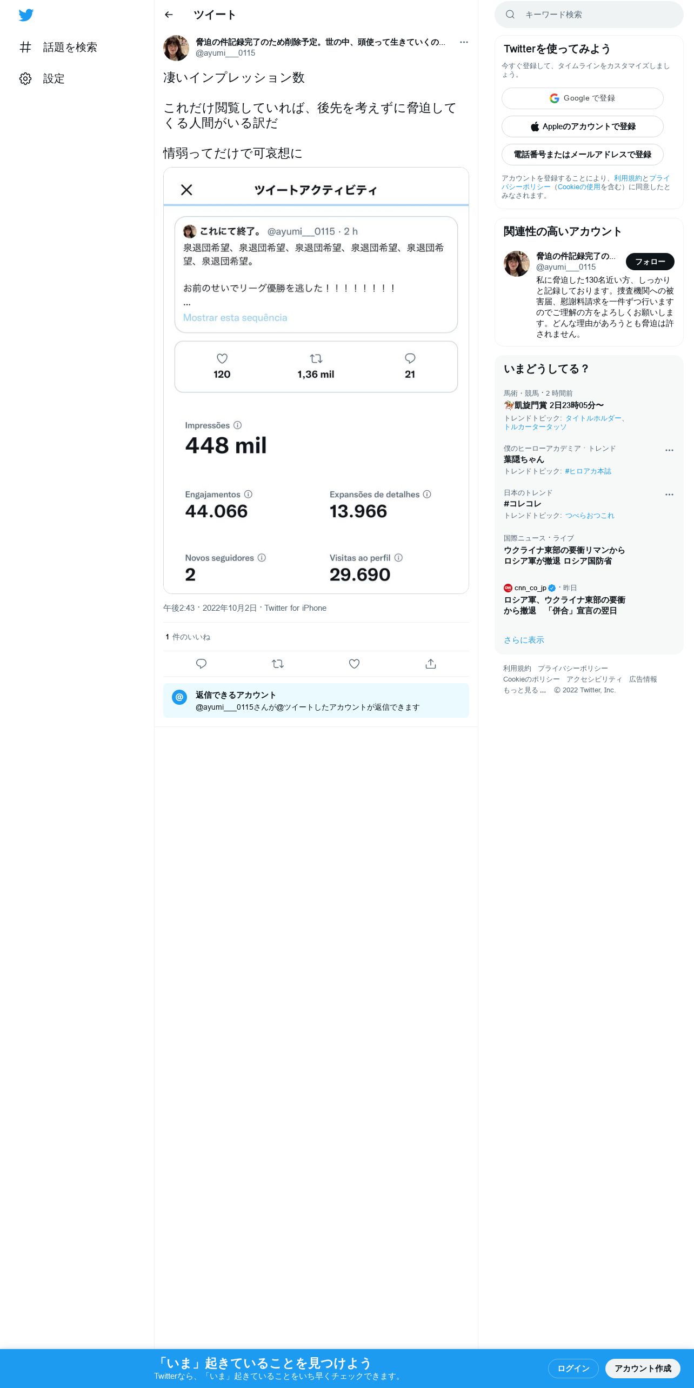Click the CNN account logo icon

pos(508,588)
